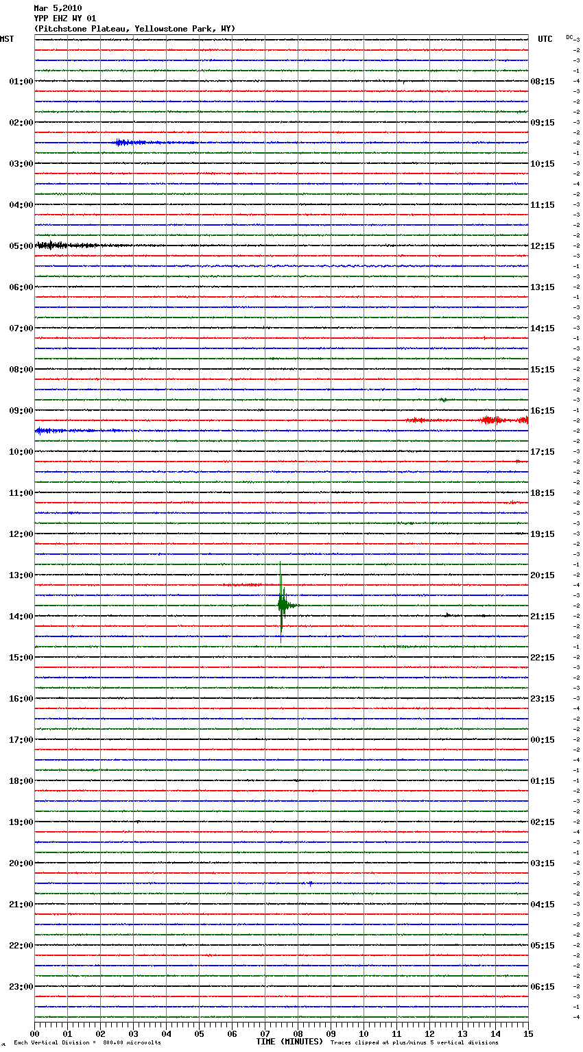
Task: Select the Mar 5,2010 date title
Action: 58,8
